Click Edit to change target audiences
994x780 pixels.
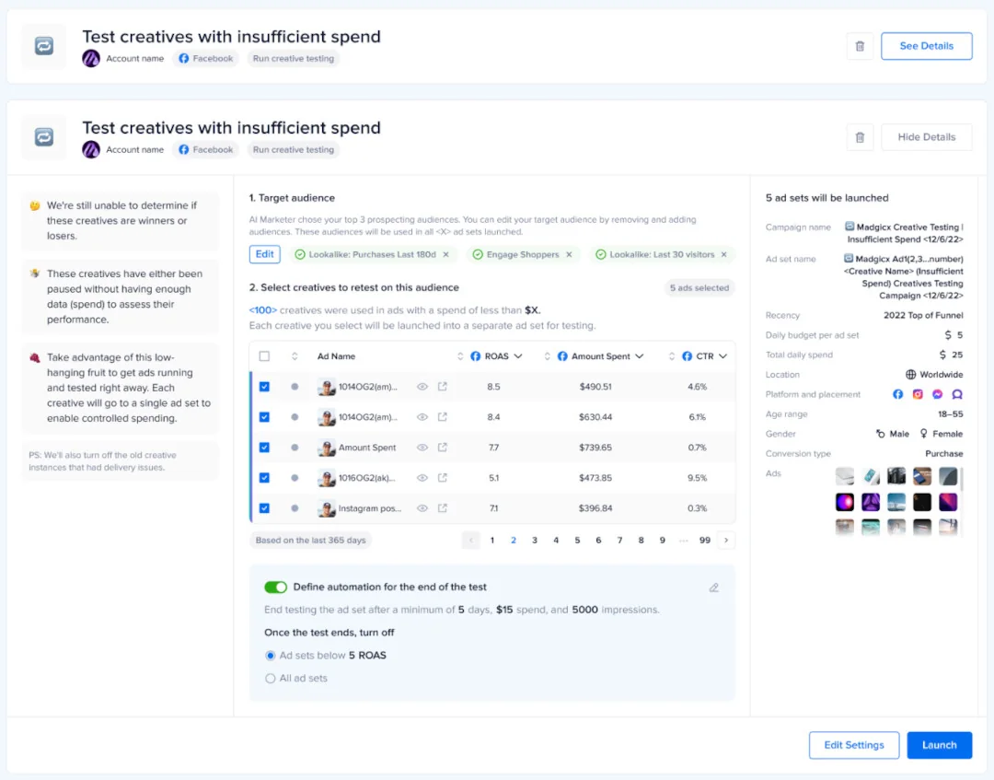tap(264, 254)
